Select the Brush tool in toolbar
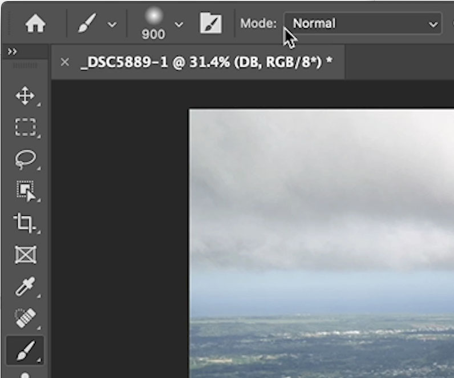This screenshot has height=378, width=454. click(x=26, y=350)
